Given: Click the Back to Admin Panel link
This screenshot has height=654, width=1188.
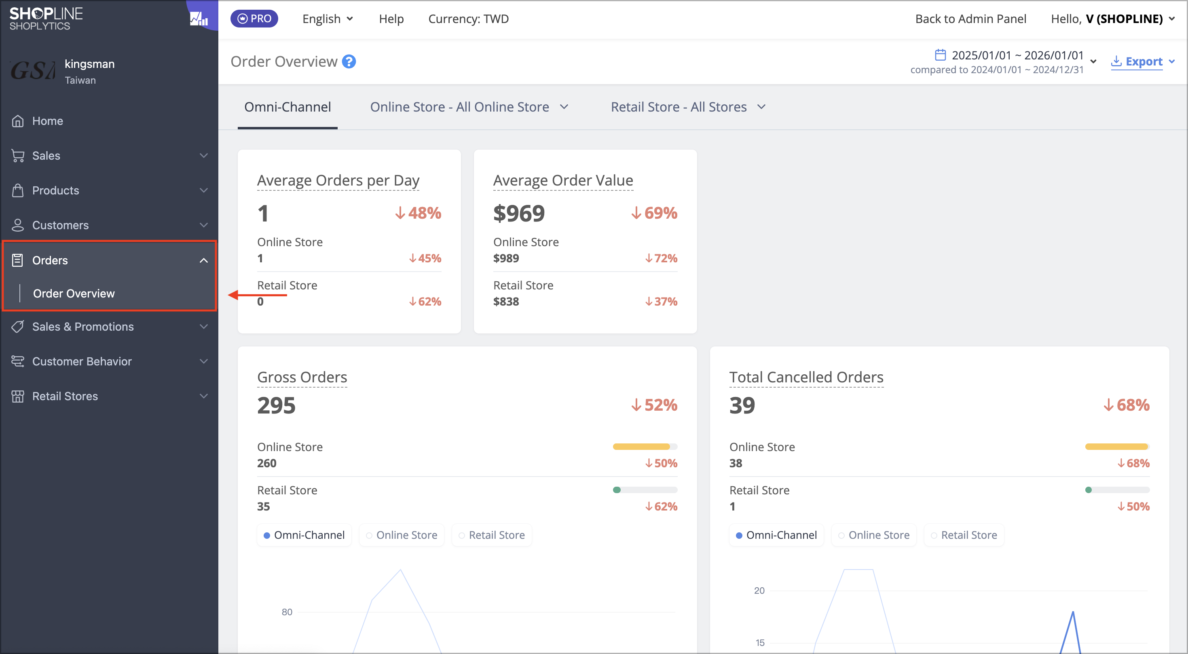Looking at the screenshot, I should [970, 19].
